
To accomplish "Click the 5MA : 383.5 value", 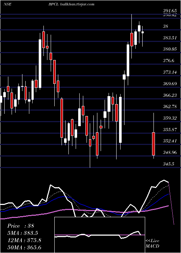I will 23,233.
